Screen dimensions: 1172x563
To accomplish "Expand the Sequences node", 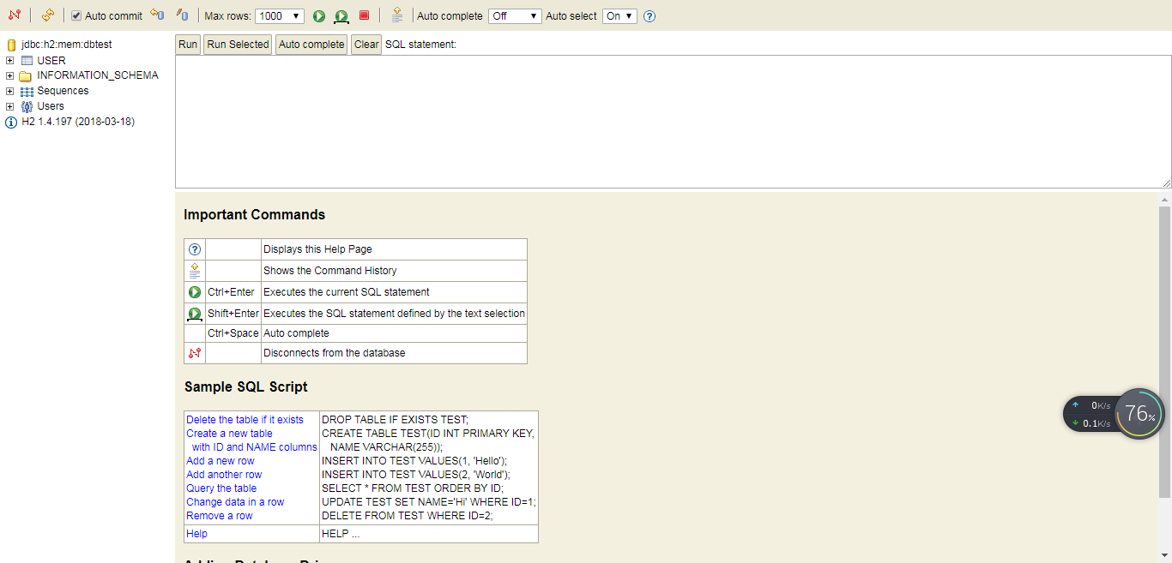I will (10, 91).
